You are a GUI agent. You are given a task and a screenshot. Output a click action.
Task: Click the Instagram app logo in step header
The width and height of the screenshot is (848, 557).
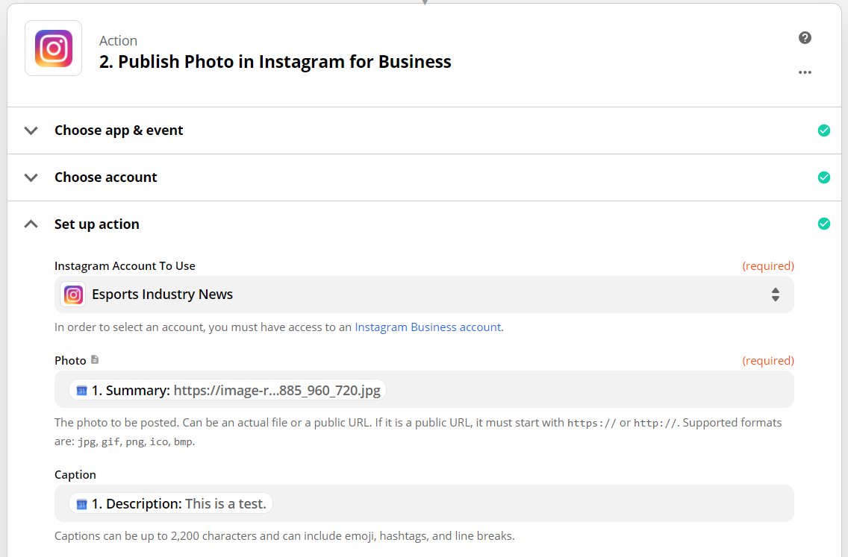pyautogui.click(x=53, y=48)
